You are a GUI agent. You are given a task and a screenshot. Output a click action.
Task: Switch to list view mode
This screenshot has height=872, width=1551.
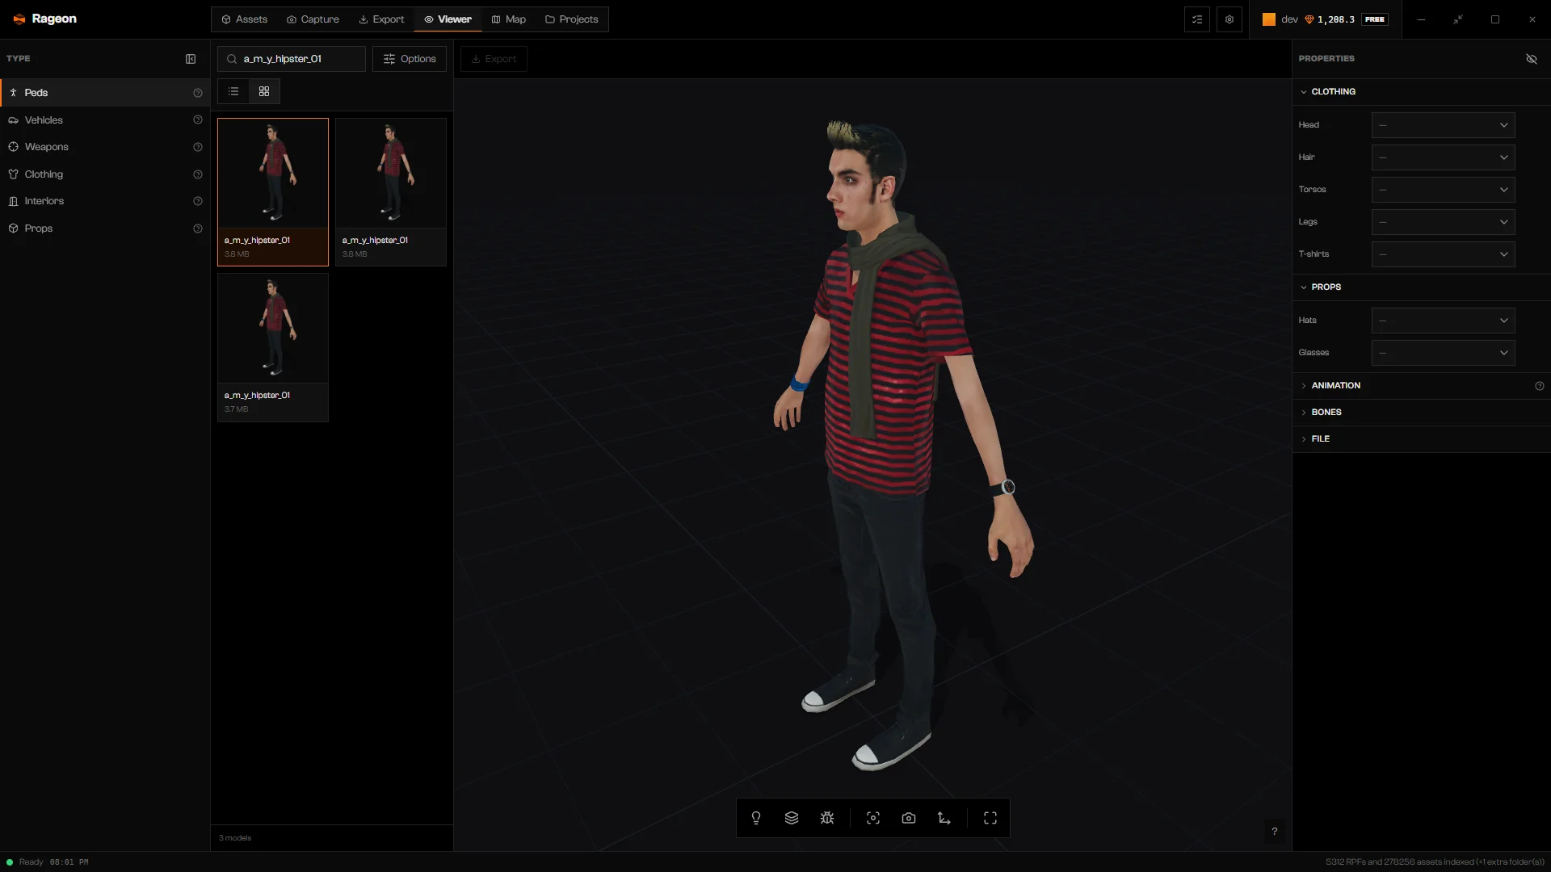(233, 91)
